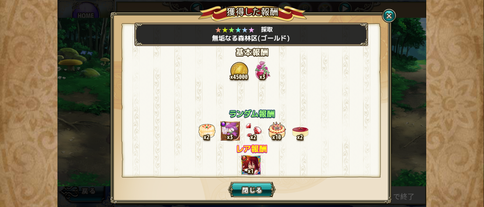The height and width of the screenshot is (207, 484).
Task: Select the strawberry cake x10 reward
Action: tap(277, 132)
